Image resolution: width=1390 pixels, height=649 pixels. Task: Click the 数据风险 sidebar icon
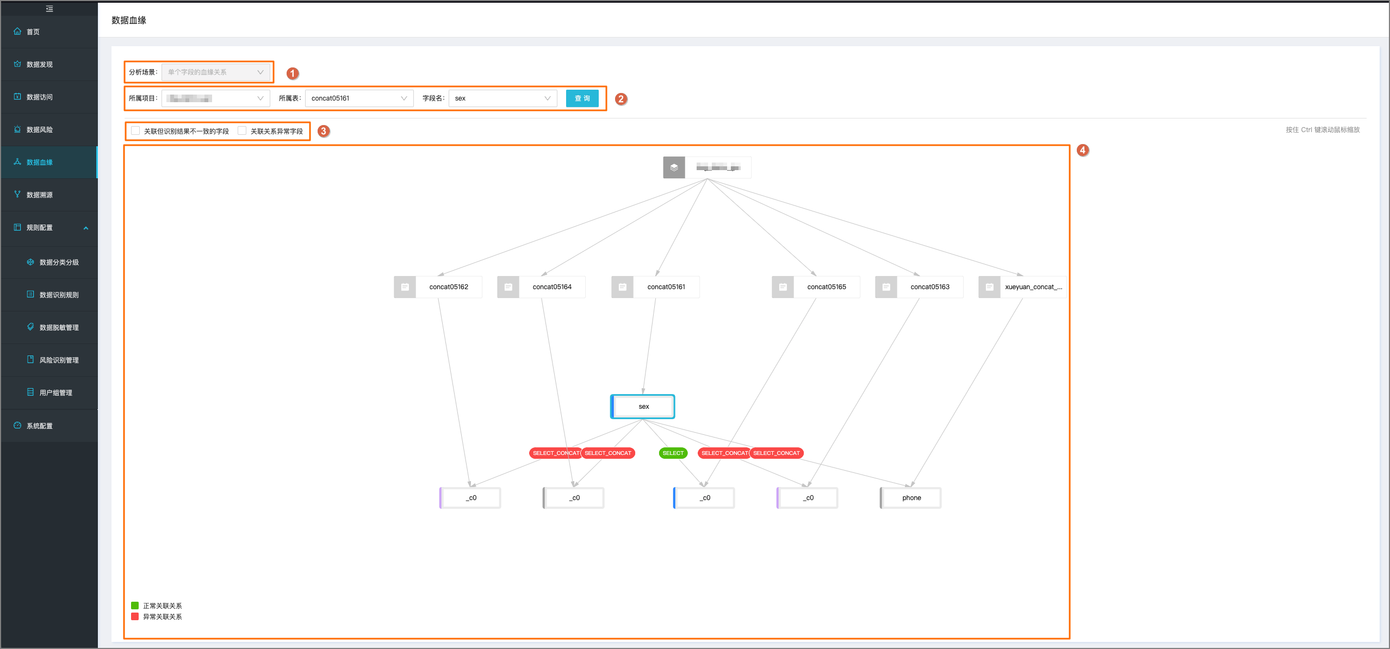[x=17, y=129]
